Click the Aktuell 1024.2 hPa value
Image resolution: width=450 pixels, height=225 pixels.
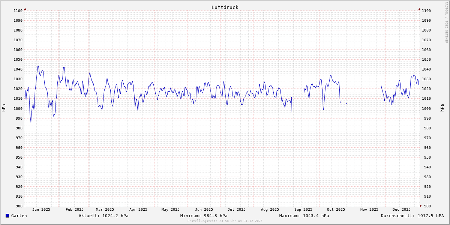103,216
